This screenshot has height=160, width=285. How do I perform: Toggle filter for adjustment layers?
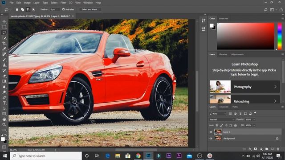[x=235, y=114]
